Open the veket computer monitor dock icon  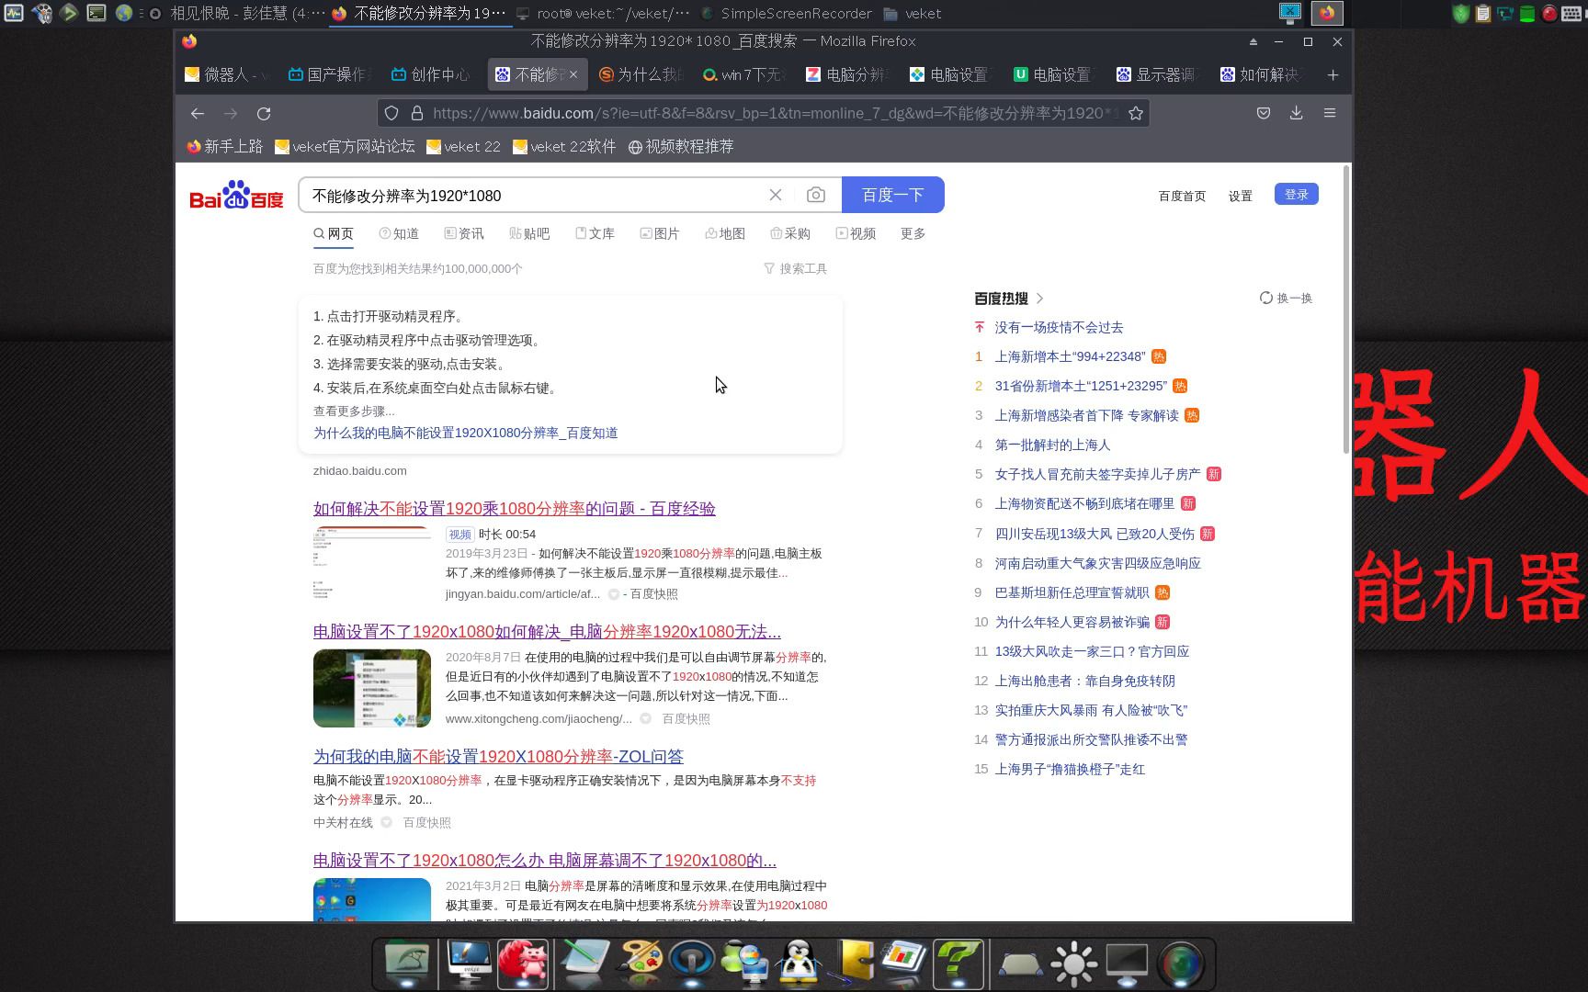click(468, 963)
